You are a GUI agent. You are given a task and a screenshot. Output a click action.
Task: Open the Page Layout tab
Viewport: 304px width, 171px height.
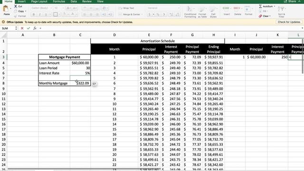(39, 1)
